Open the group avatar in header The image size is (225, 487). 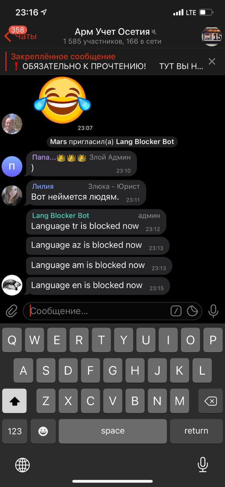pos(211,36)
